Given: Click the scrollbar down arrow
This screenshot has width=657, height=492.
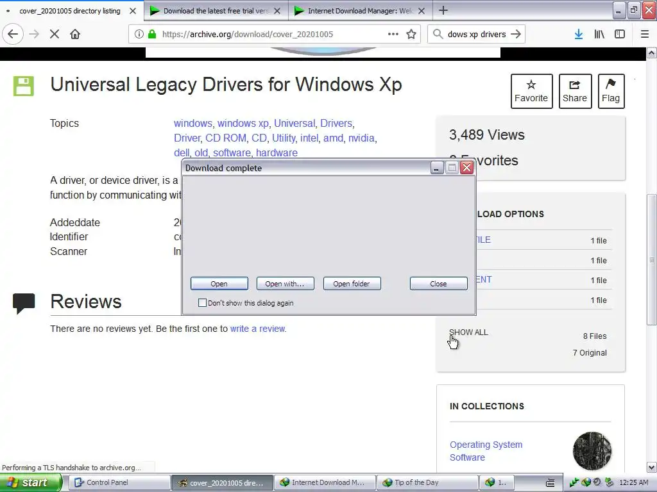Looking at the screenshot, I should (x=651, y=467).
